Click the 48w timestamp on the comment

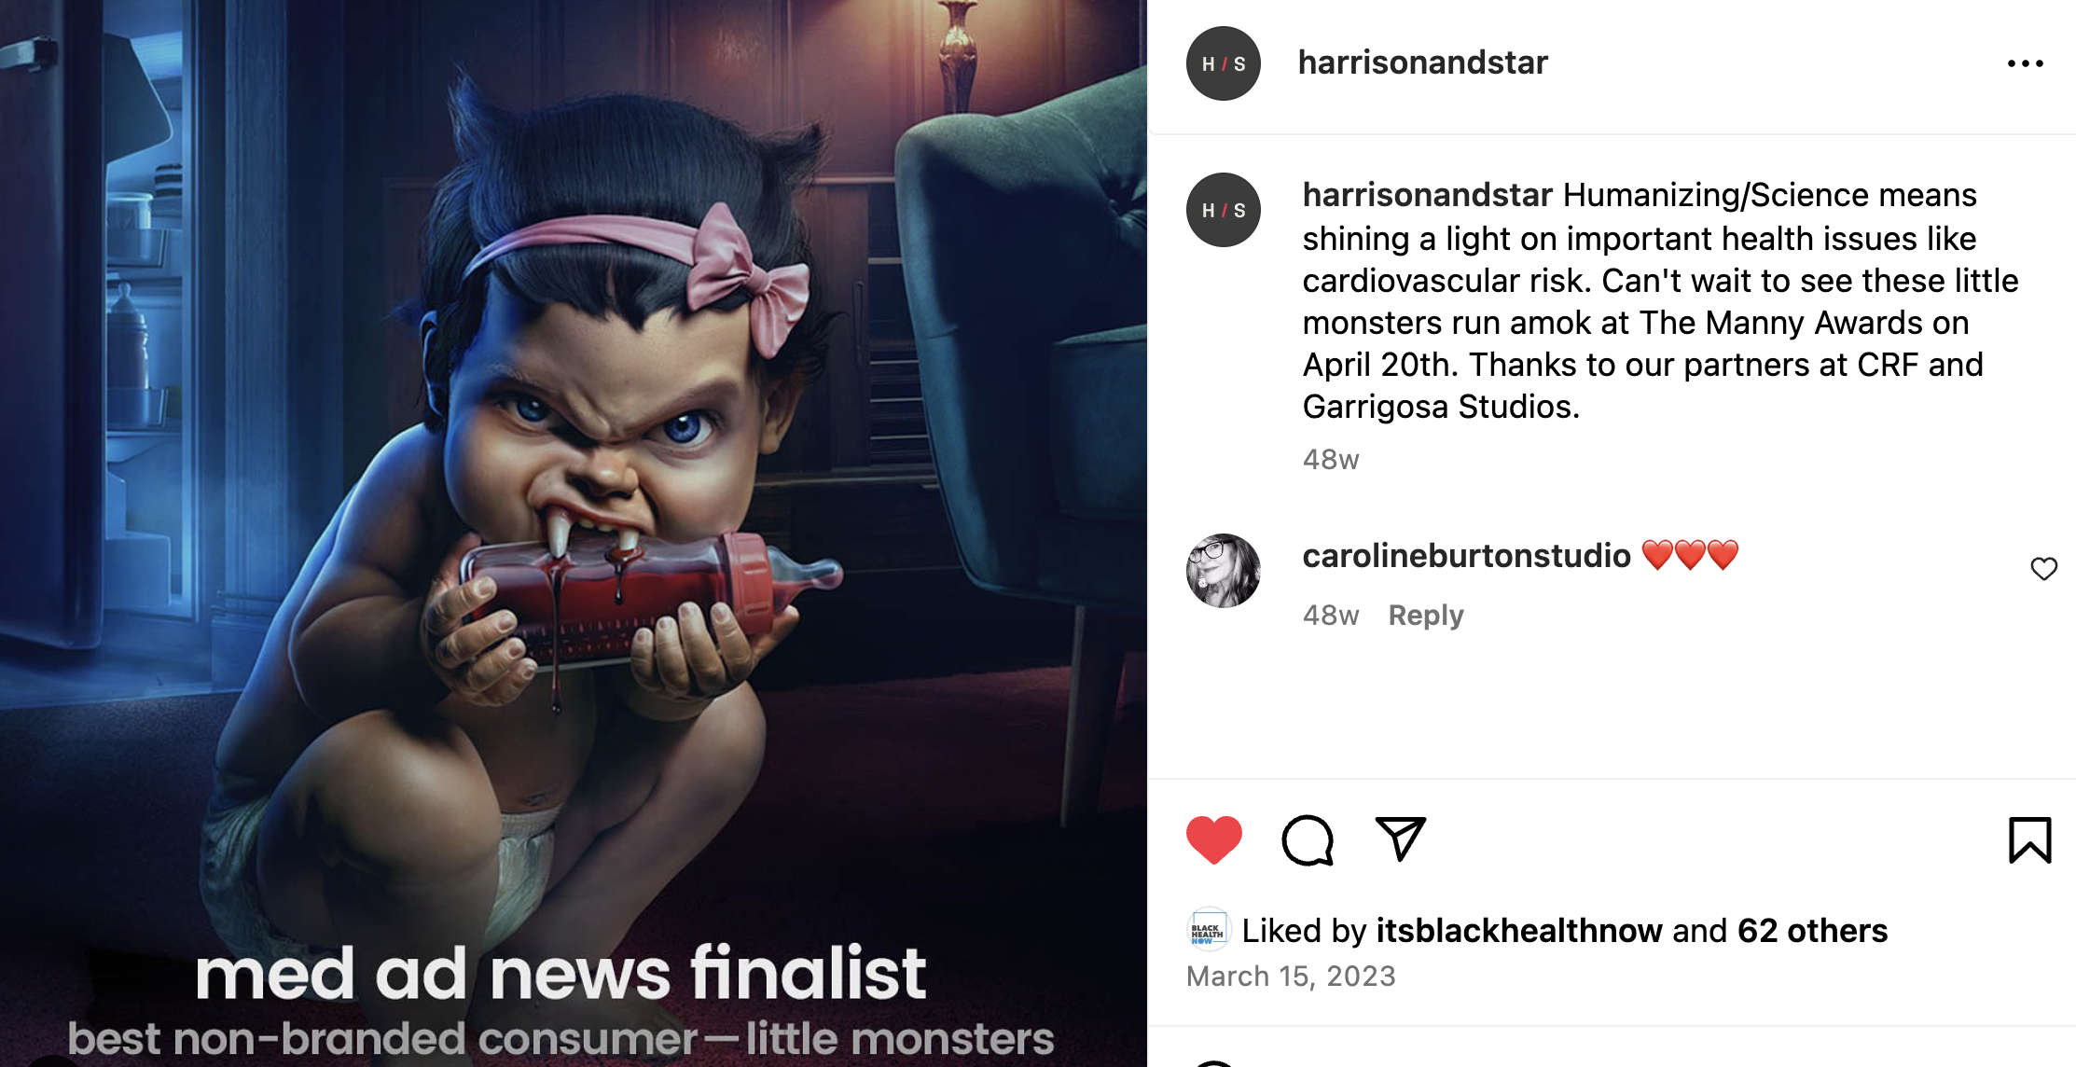click(x=1331, y=615)
